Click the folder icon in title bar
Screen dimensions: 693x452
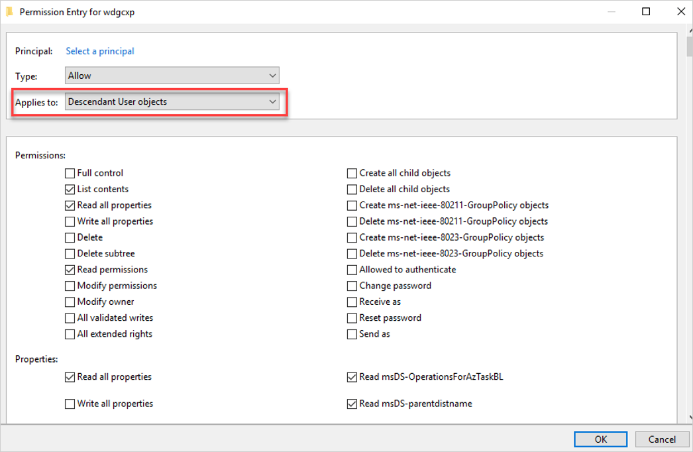pyautogui.click(x=10, y=12)
